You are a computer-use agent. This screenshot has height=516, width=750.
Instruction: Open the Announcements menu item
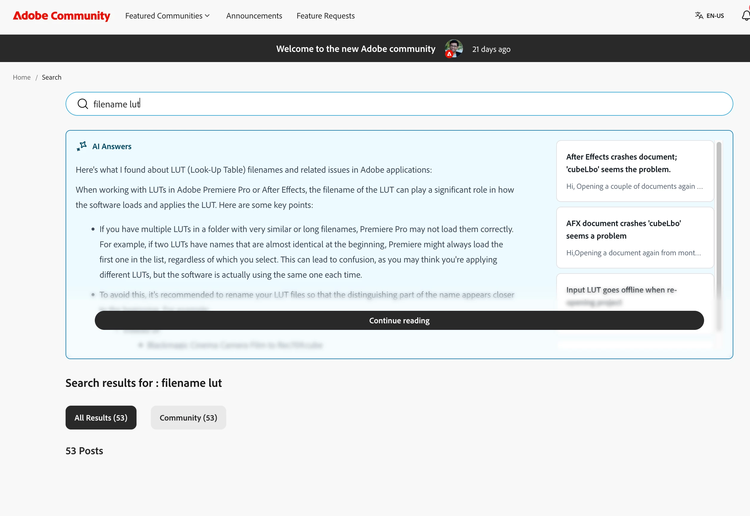(254, 16)
